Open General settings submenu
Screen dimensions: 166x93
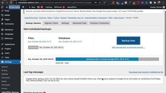(x=5, y=67)
